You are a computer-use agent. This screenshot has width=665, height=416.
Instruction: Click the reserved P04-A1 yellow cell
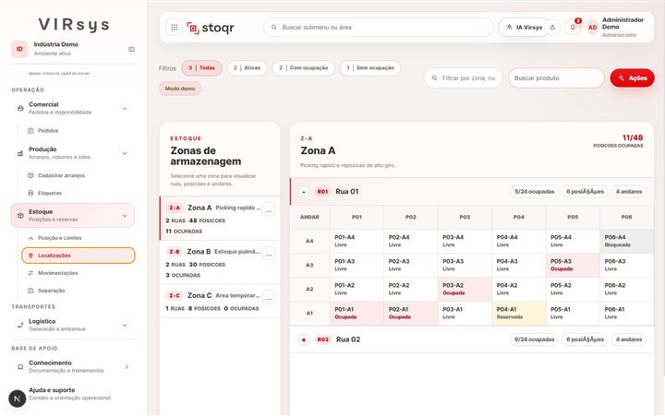[x=519, y=313]
